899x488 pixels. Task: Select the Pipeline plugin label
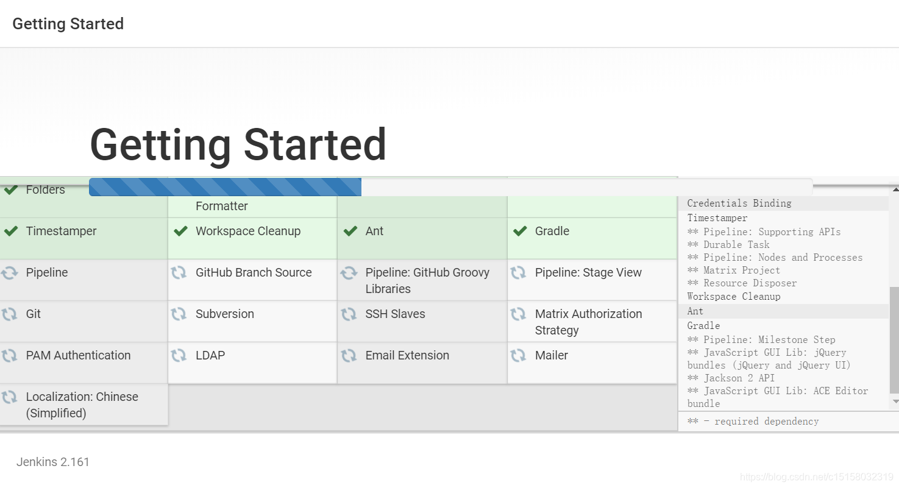pyautogui.click(x=47, y=273)
